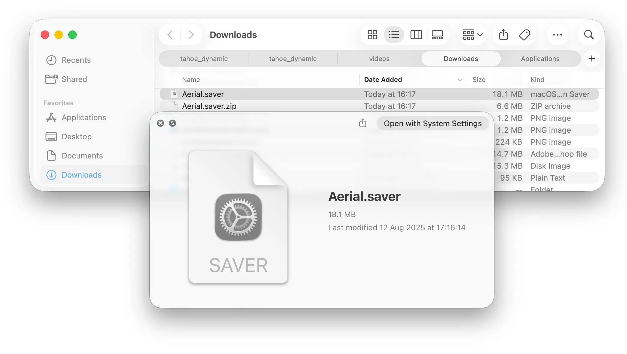Click the Recents clock icon
627x354 pixels.
(51, 60)
